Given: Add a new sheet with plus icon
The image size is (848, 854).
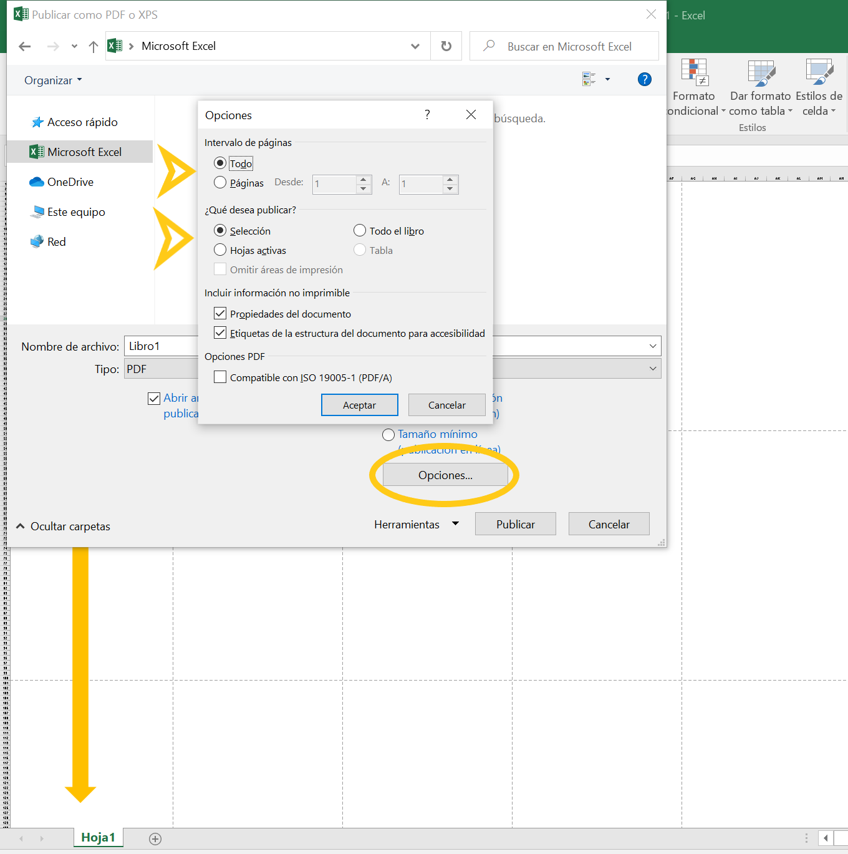Looking at the screenshot, I should tap(155, 839).
